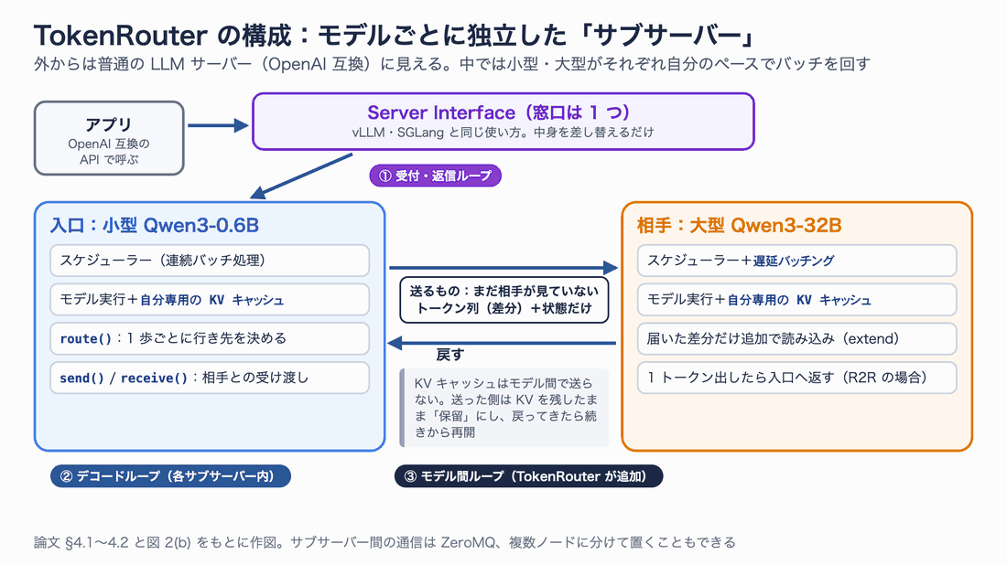Click '届いた差分だけ追加で読み込み（extend）' row
Viewport: 1007px width, 565px height.
[x=797, y=338]
